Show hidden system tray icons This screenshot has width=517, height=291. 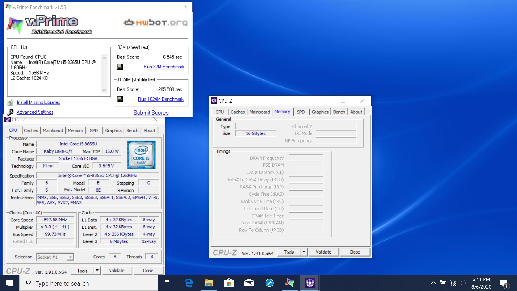point(433,283)
